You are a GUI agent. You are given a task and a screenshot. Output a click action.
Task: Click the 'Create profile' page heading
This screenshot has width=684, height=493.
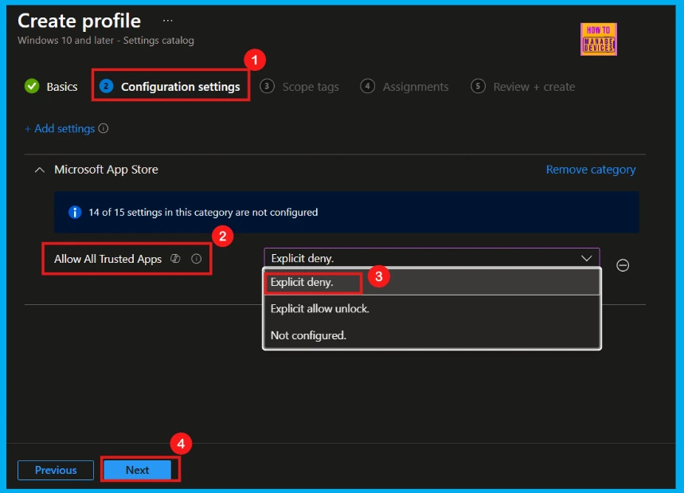(x=79, y=21)
